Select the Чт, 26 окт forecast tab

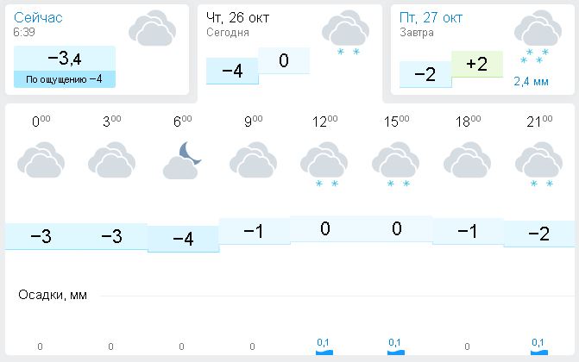click(x=240, y=17)
